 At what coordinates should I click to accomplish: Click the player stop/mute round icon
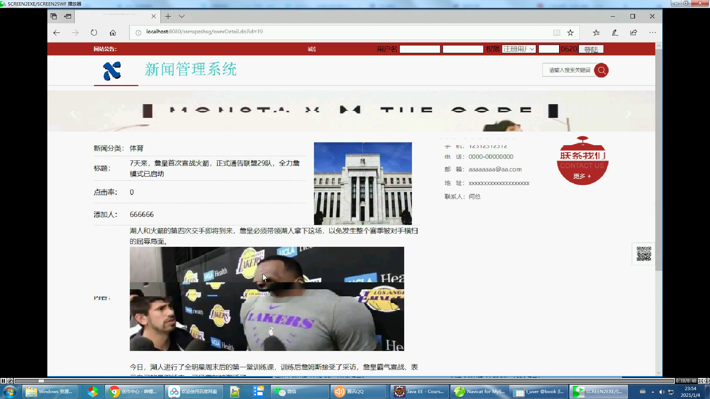10,381
